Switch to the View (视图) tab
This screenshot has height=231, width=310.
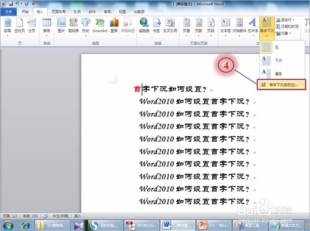click(122, 12)
